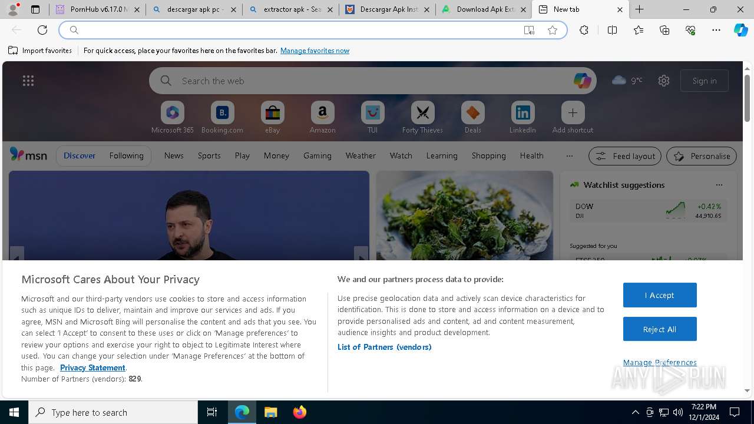Open Watchlist suggestions options ellipsis
This screenshot has width=754, height=424.
pos(719,185)
